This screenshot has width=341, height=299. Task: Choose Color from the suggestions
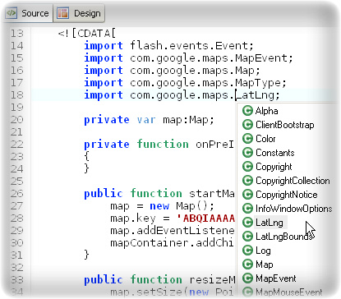coord(265,139)
